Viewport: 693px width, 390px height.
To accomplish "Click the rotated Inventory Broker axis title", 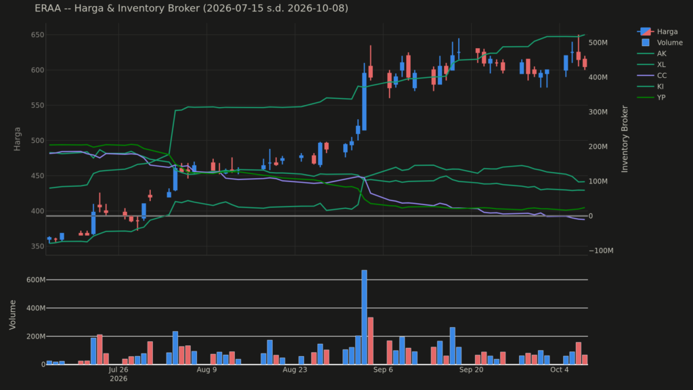I will 625,139.
